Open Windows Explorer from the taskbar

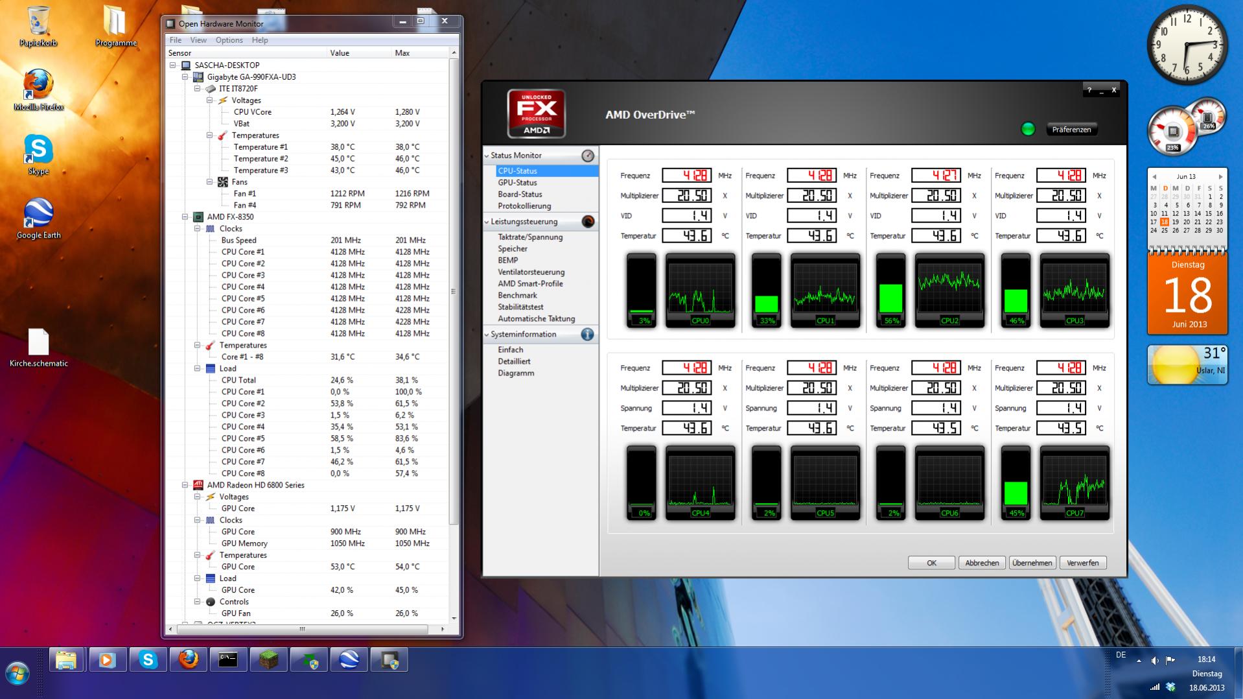point(67,661)
